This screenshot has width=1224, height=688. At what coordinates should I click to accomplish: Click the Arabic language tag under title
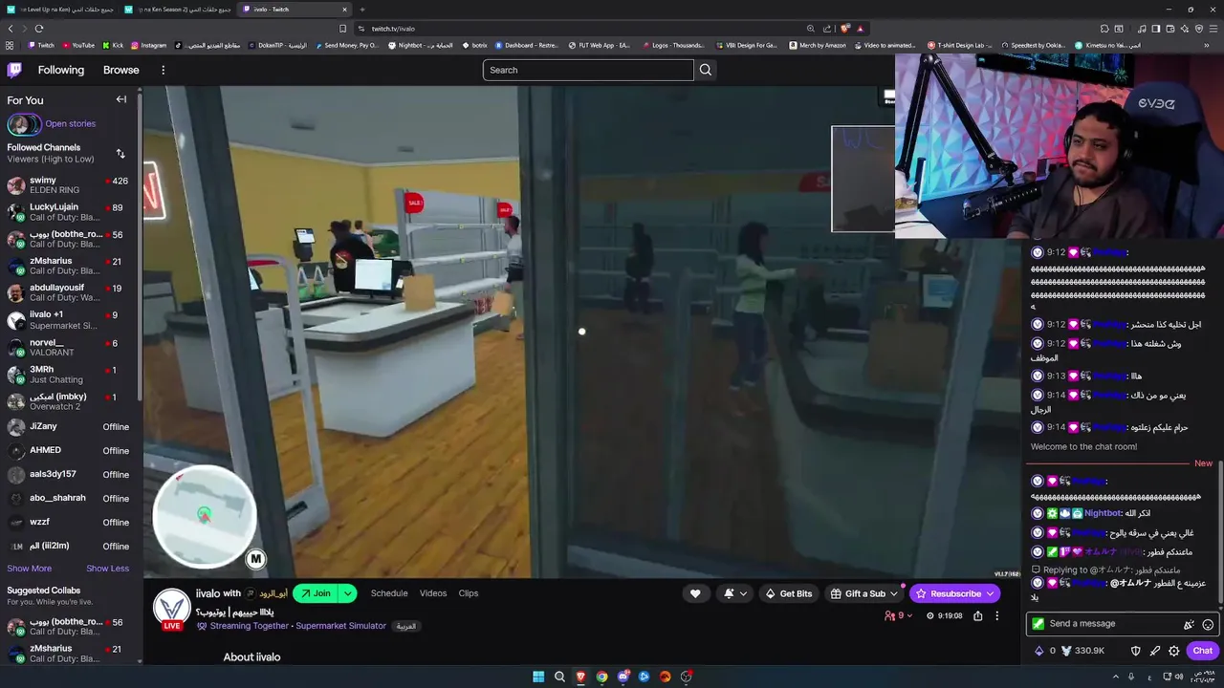point(405,626)
